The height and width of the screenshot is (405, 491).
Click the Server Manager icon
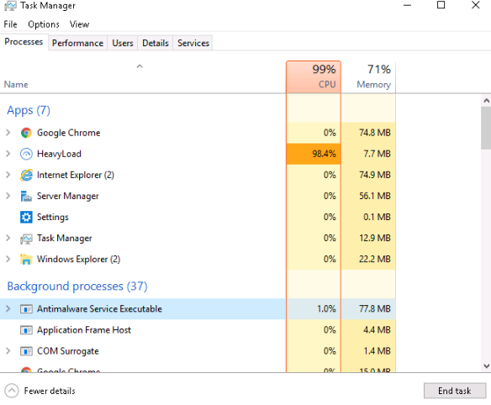pos(26,196)
